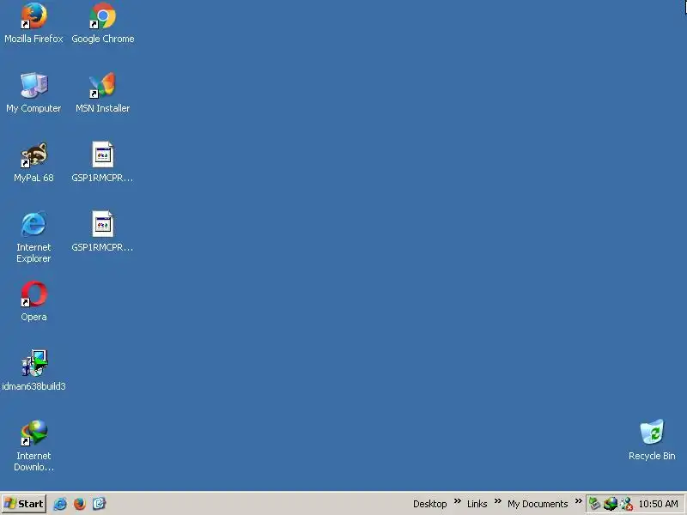687x515 pixels.
Task: Click the third Quick Launch icon
Action: point(99,504)
